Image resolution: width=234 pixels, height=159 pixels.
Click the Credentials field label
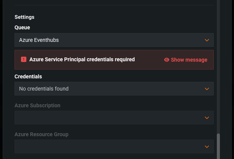click(x=28, y=76)
